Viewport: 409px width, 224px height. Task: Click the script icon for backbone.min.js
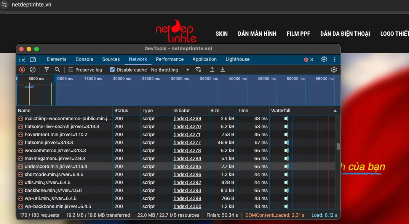tap(20, 191)
